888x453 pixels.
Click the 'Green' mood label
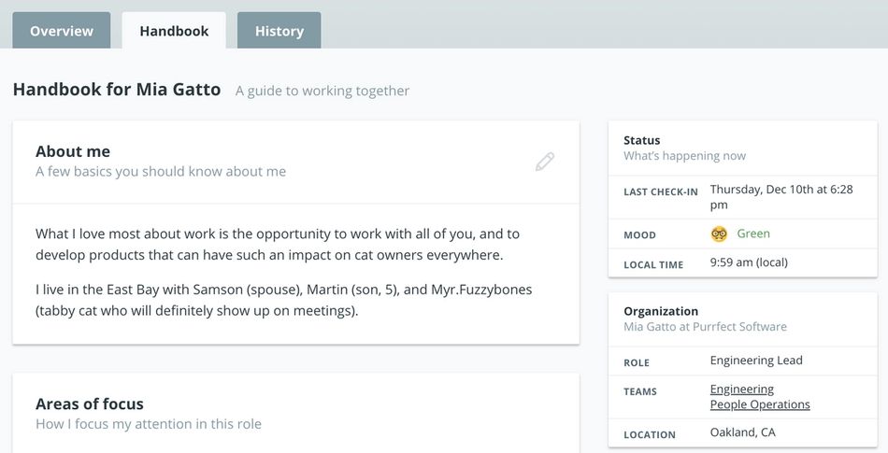point(753,234)
